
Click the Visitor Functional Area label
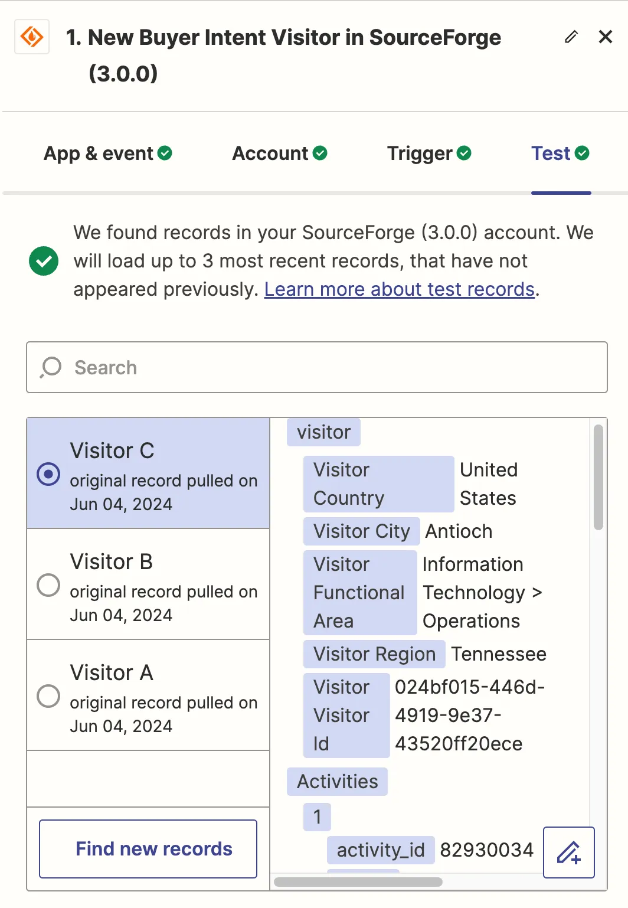point(360,593)
